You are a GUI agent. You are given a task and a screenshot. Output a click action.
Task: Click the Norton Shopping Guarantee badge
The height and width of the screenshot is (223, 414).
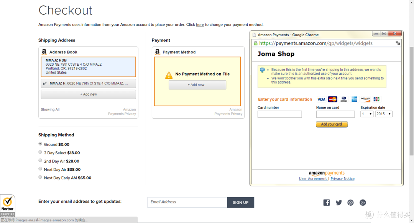pos(8,206)
